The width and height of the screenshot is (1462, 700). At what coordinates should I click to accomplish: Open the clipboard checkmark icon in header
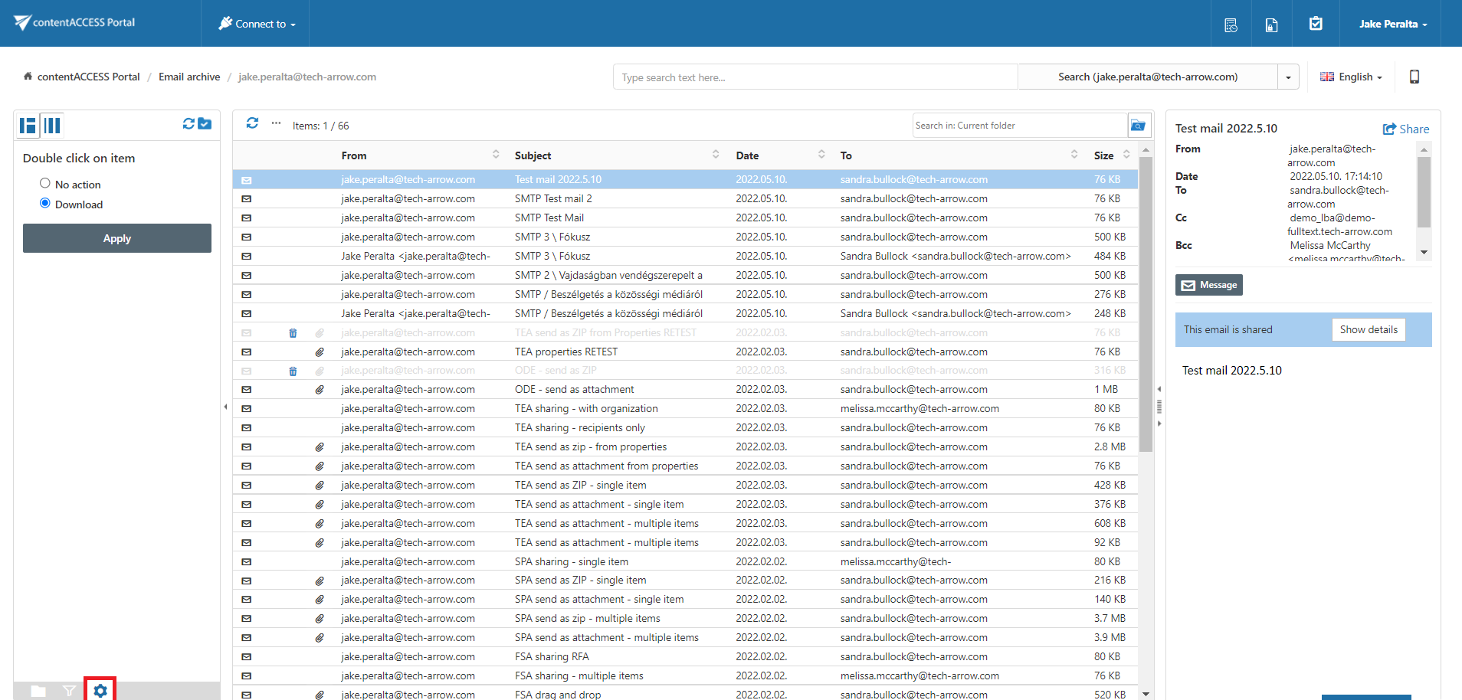point(1316,24)
